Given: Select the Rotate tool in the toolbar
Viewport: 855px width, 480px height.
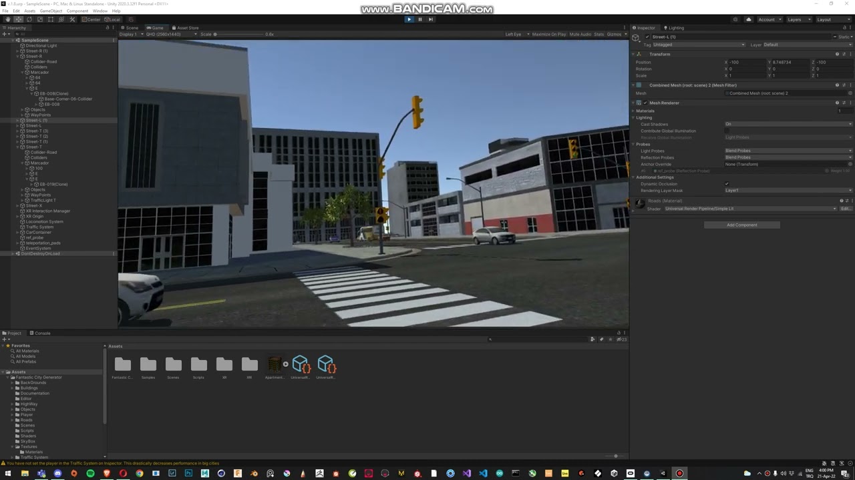Looking at the screenshot, I should [x=29, y=19].
